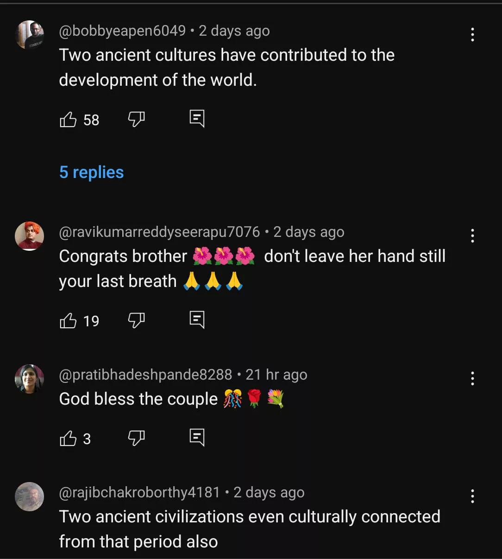Open rajibchakroborthy4181's profile picture
The width and height of the screenshot is (502, 559).
click(30, 496)
